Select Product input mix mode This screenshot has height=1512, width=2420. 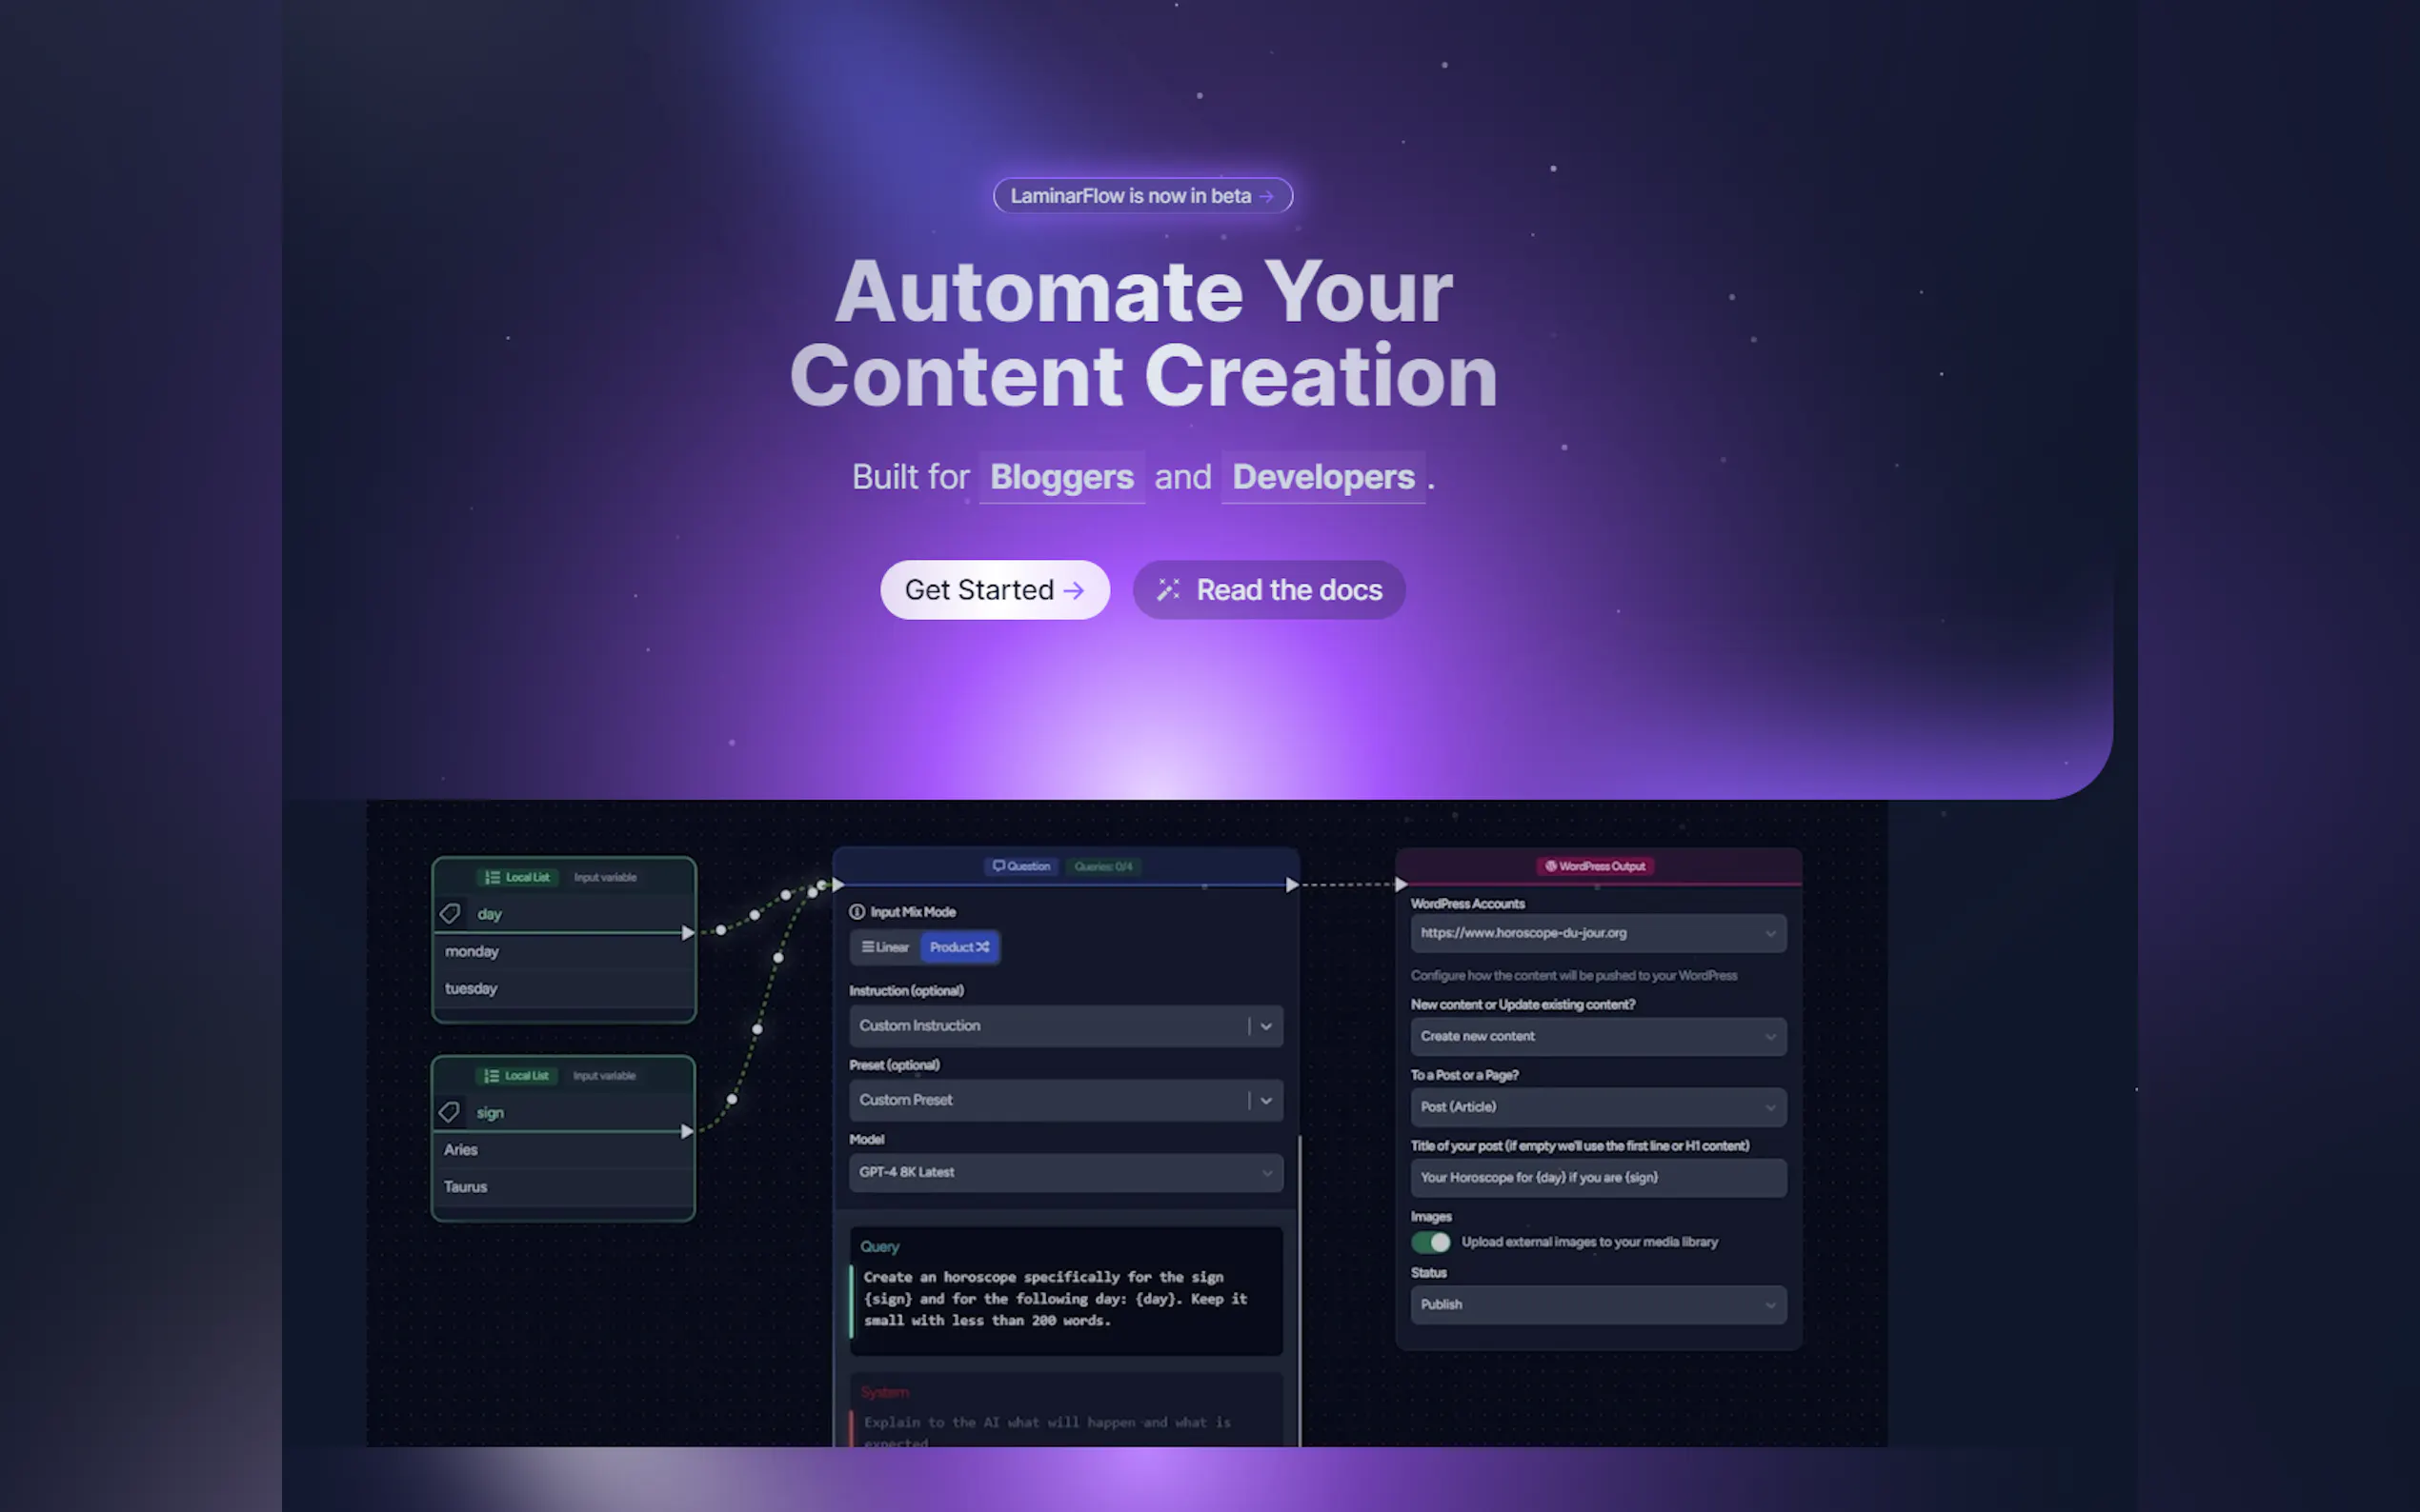pyautogui.click(x=958, y=947)
